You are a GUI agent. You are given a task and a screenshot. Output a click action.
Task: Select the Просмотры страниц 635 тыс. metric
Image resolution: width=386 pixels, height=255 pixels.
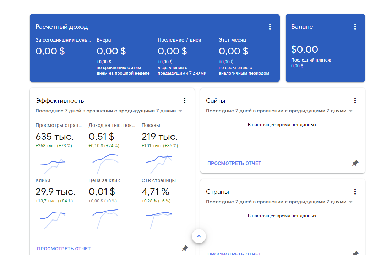click(55, 137)
